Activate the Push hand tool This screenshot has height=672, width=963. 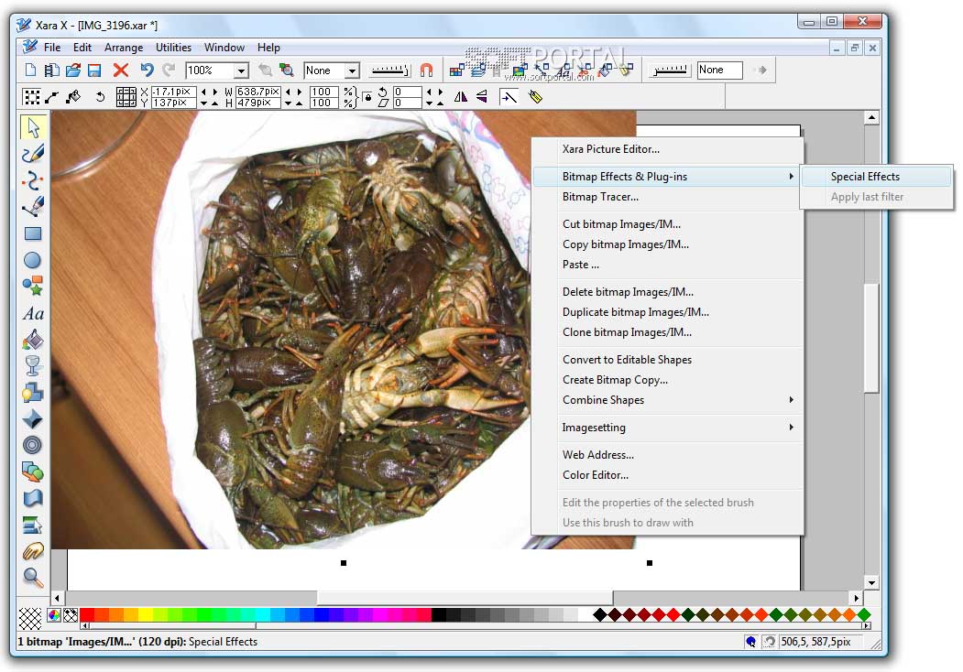(33, 551)
